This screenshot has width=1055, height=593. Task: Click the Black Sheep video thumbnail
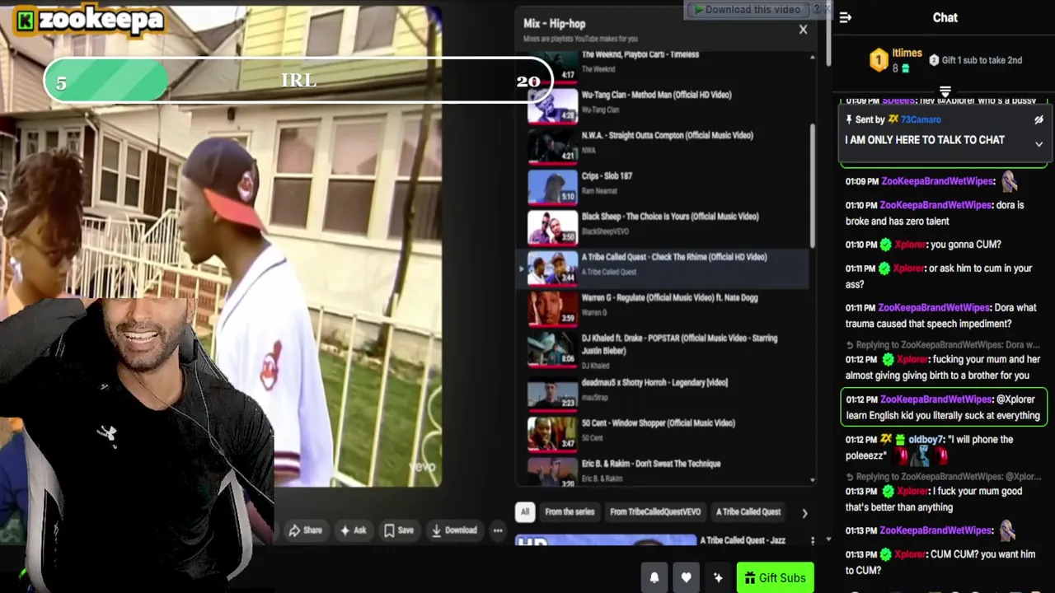[552, 226]
